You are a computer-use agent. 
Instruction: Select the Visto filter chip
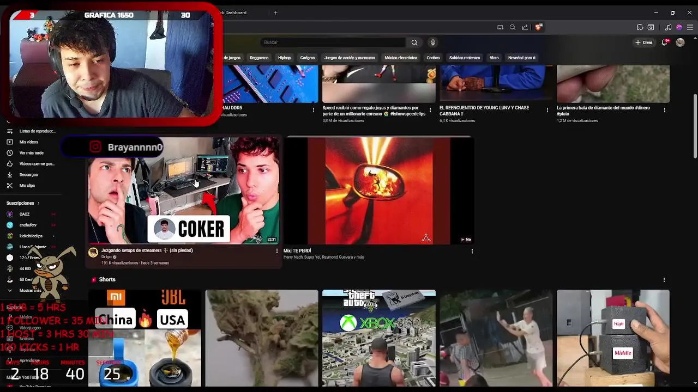coord(494,58)
